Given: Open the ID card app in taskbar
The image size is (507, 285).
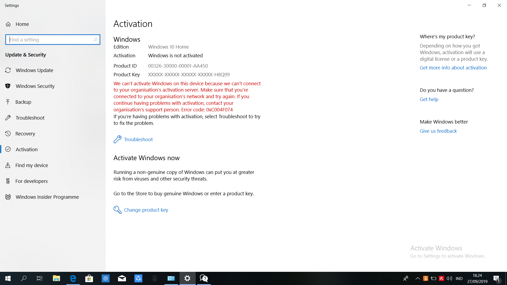Looking at the screenshot, I should pyautogui.click(x=171, y=278).
